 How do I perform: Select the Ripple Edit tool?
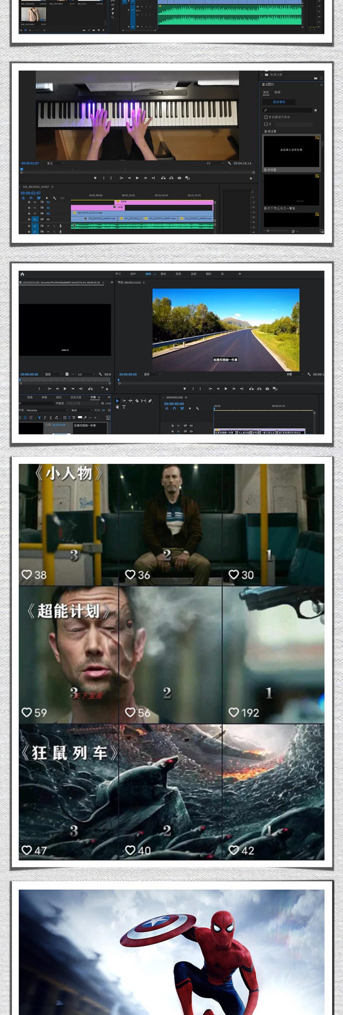tap(130, 401)
